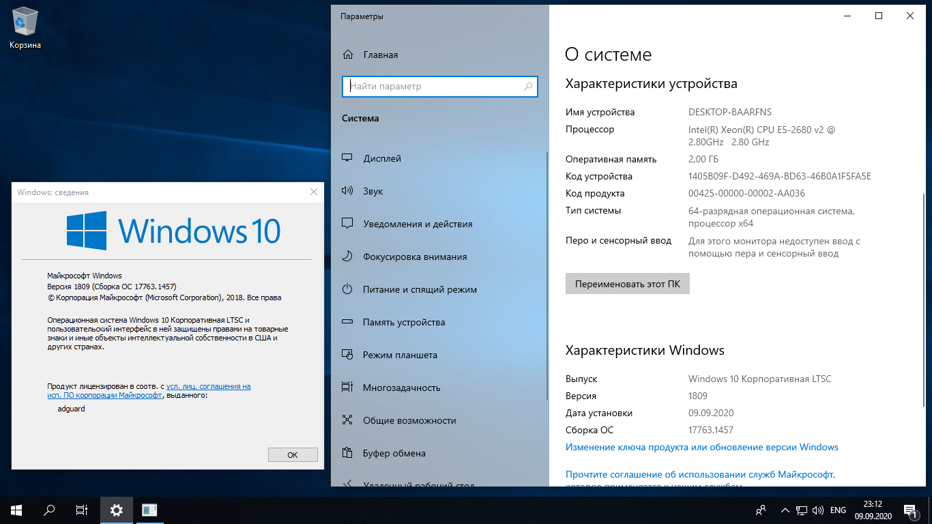
Task: Open Общие возможности page
Action: 439,420
